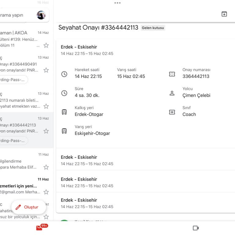Tap the archive icon at top right

tap(224, 14)
